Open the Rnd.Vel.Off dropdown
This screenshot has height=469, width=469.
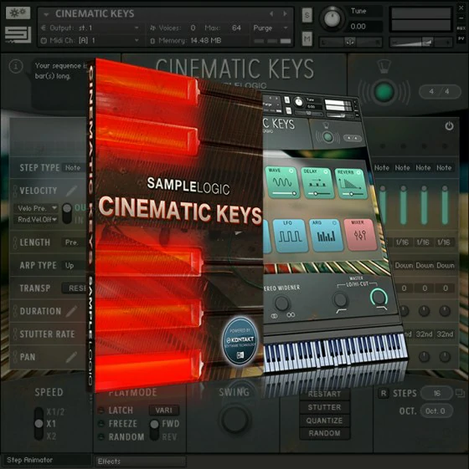click(36, 219)
